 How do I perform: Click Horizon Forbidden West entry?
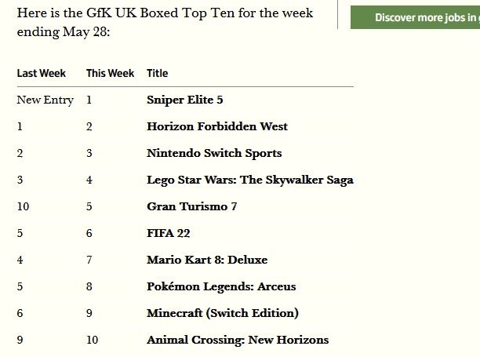pos(217,126)
